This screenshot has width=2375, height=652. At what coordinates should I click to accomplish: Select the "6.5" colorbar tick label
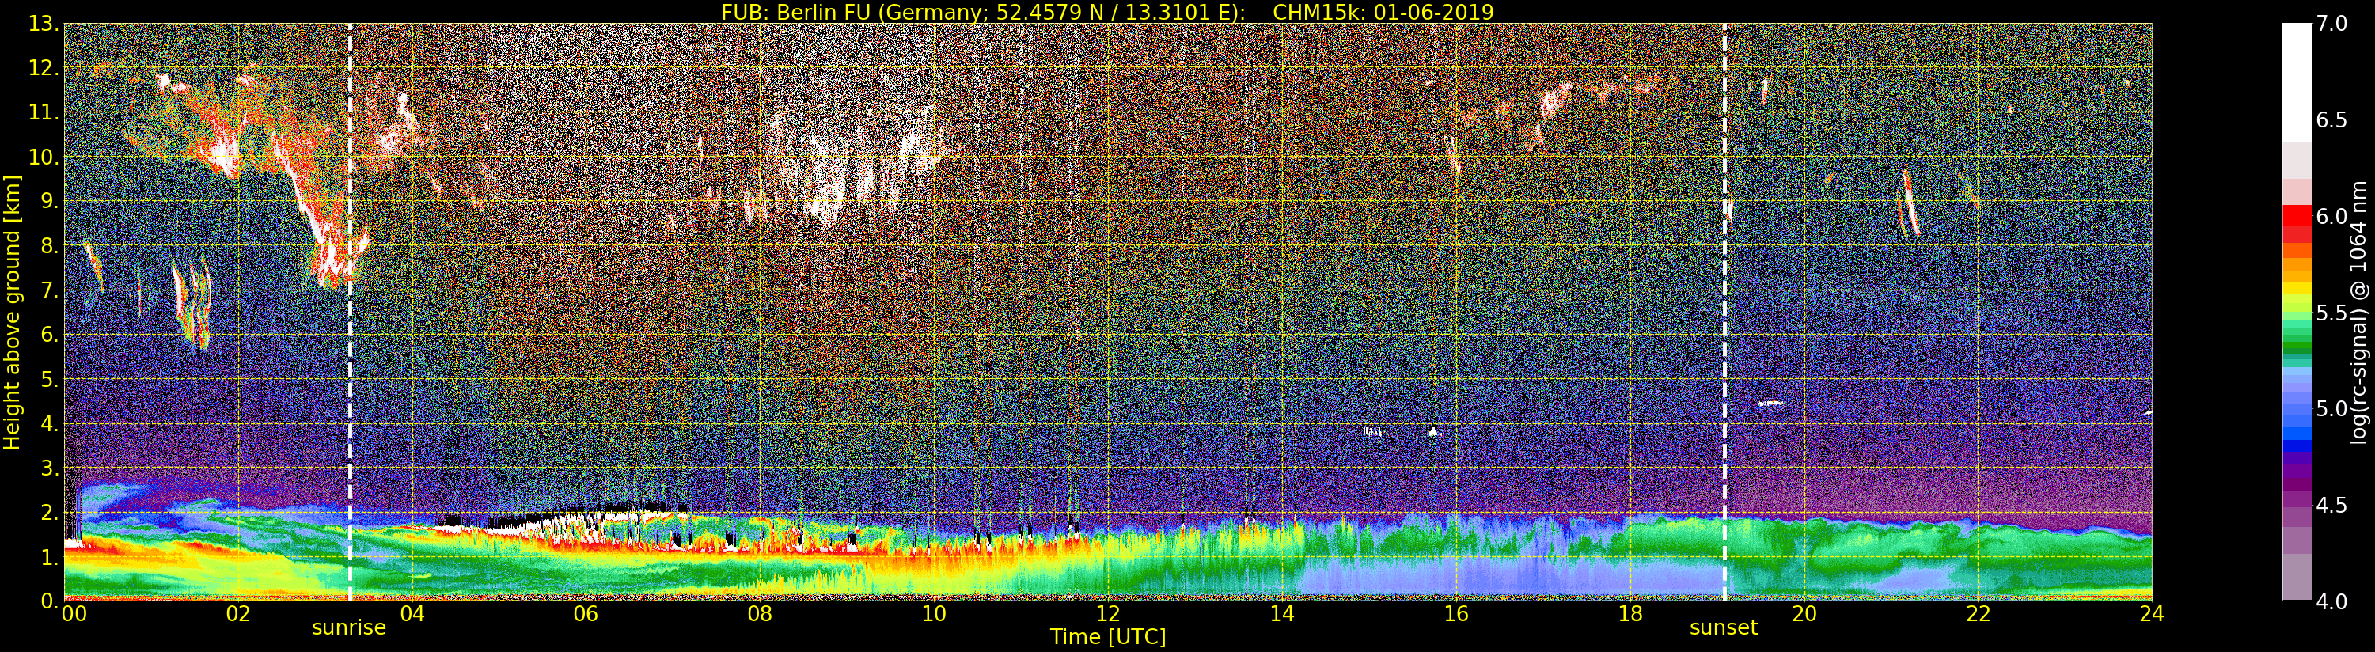[x=2331, y=120]
